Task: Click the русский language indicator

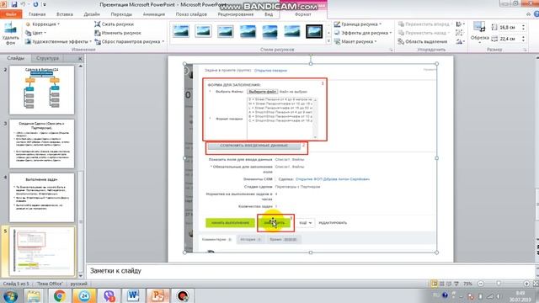Action: pos(78,284)
